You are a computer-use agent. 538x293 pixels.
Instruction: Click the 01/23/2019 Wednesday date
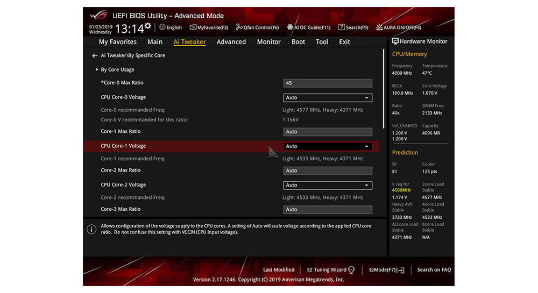click(101, 30)
